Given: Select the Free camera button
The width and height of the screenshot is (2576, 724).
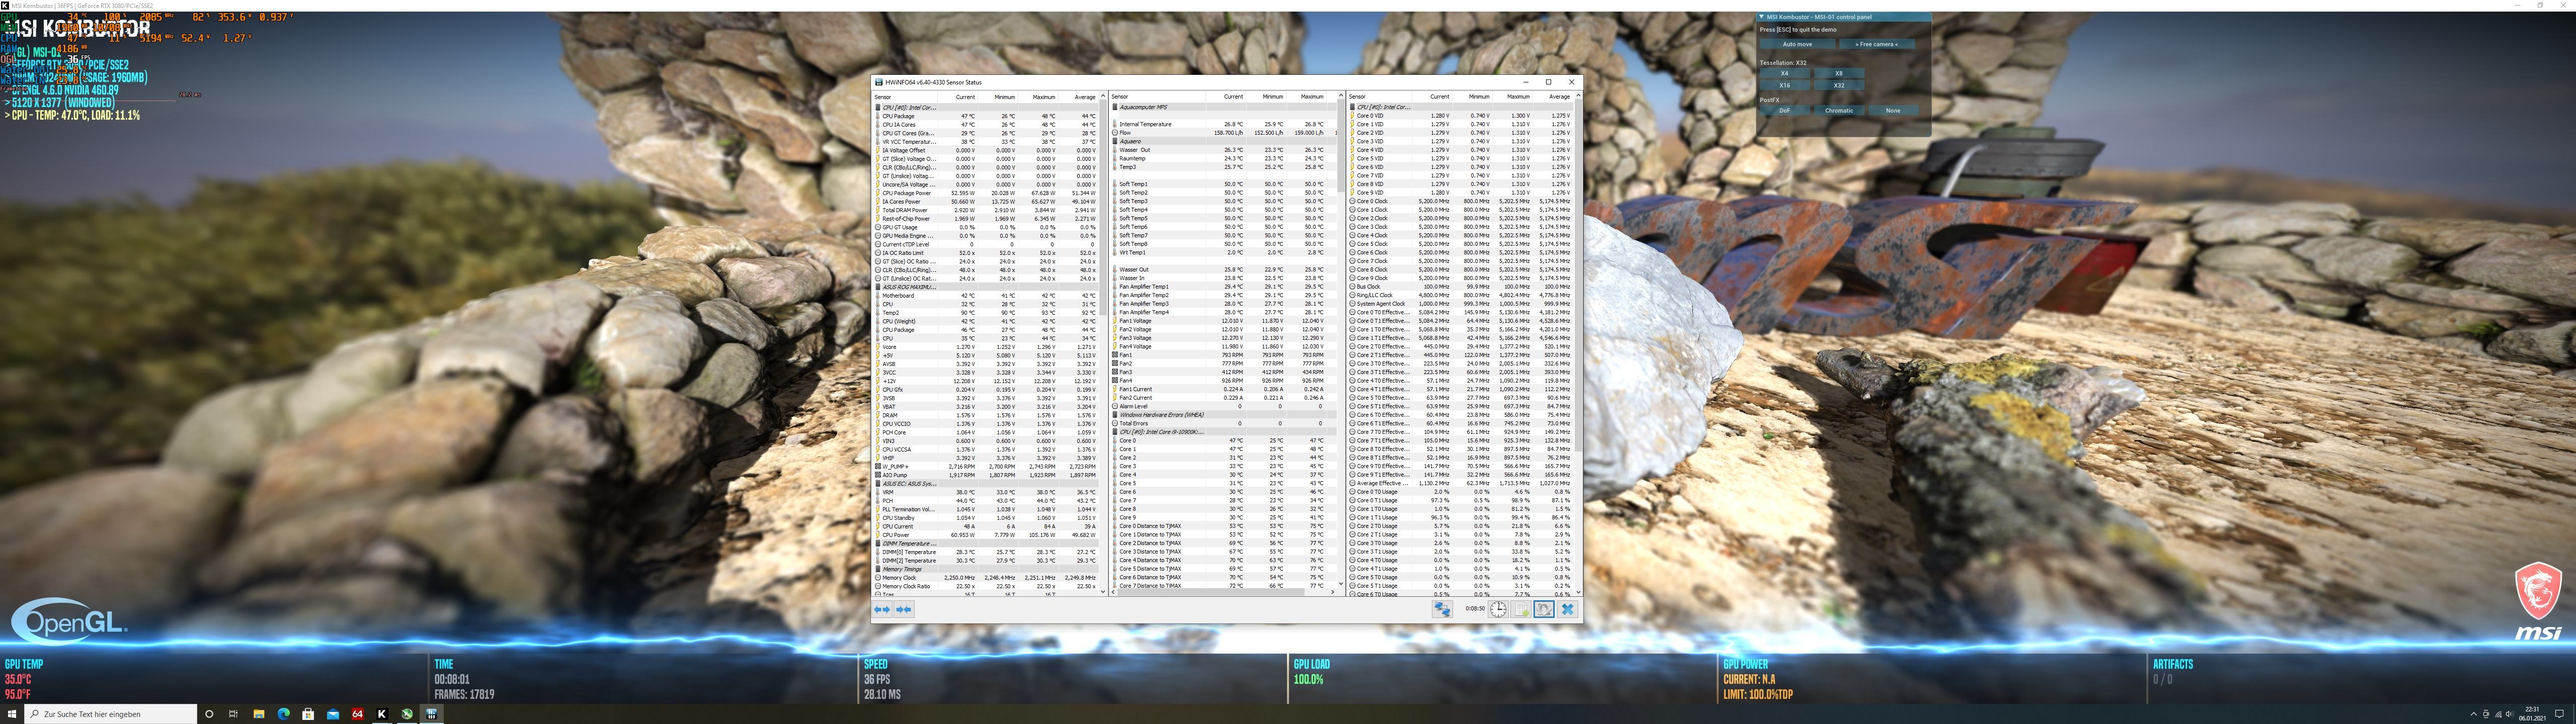Looking at the screenshot, I should point(1876,44).
